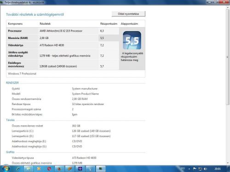Screen dimensions: 230x172
Task: Click the 'Igen' value for 64-bit capability
Action: point(75,115)
